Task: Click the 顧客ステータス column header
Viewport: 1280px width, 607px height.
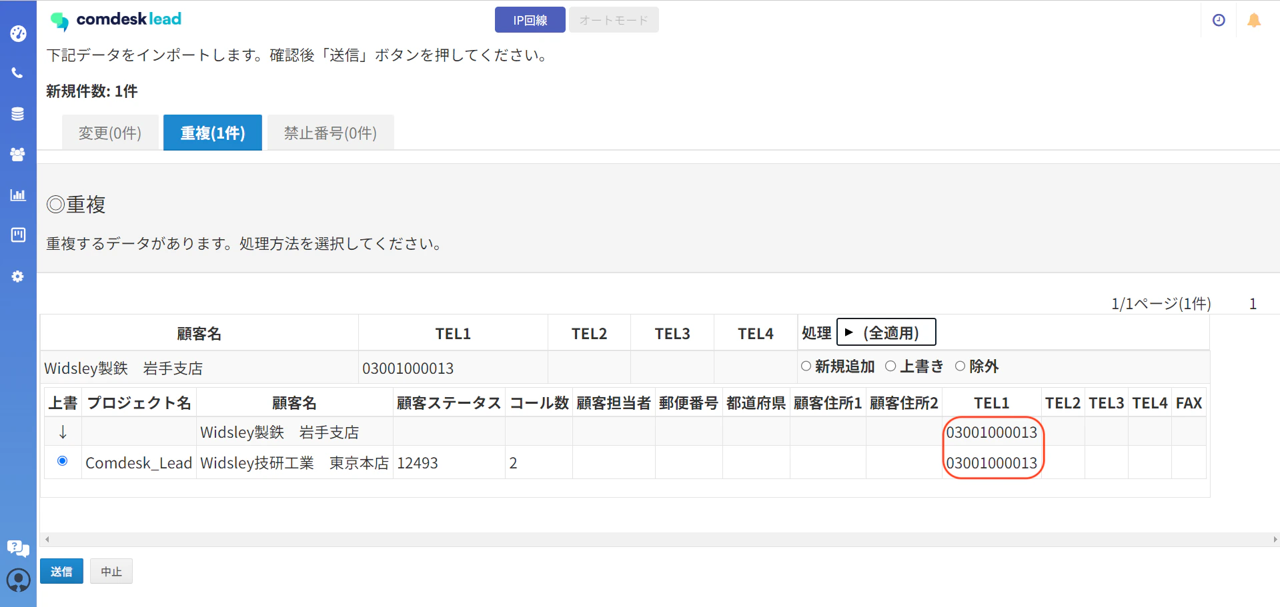Action: point(449,402)
